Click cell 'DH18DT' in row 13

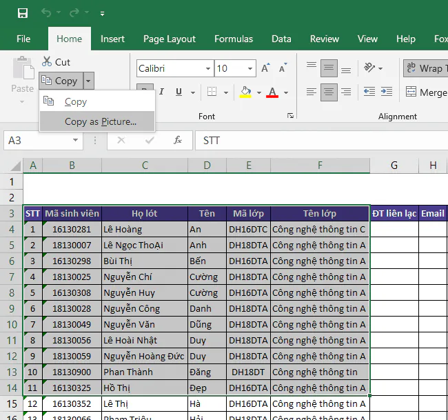point(248,372)
